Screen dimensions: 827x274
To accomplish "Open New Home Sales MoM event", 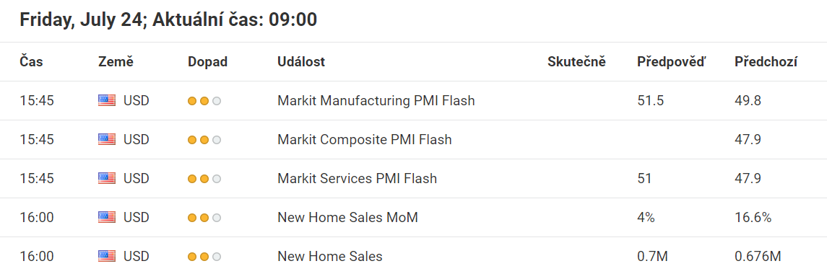I will click(347, 218).
